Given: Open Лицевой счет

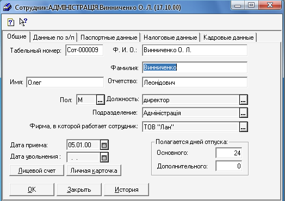Looking at the screenshot, I should pos(37,171).
